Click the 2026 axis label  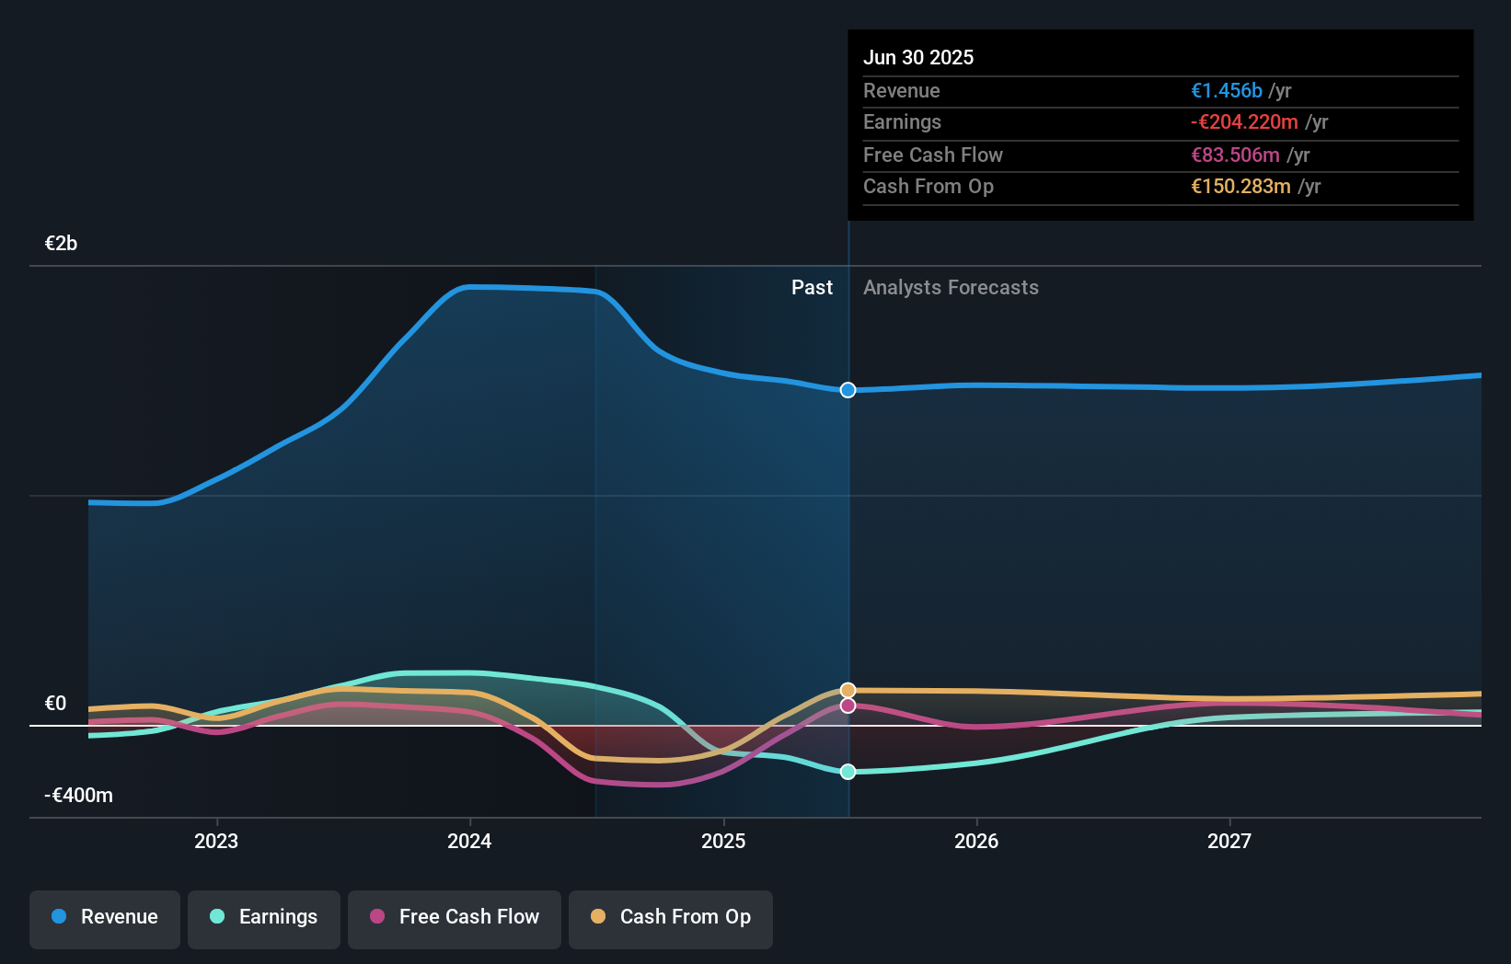(977, 840)
